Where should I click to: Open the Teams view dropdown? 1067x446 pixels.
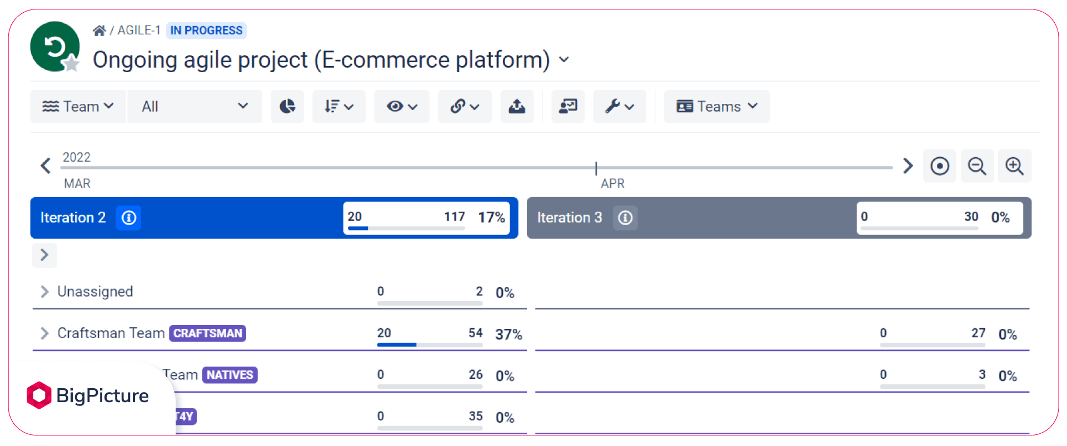pyautogui.click(x=717, y=106)
